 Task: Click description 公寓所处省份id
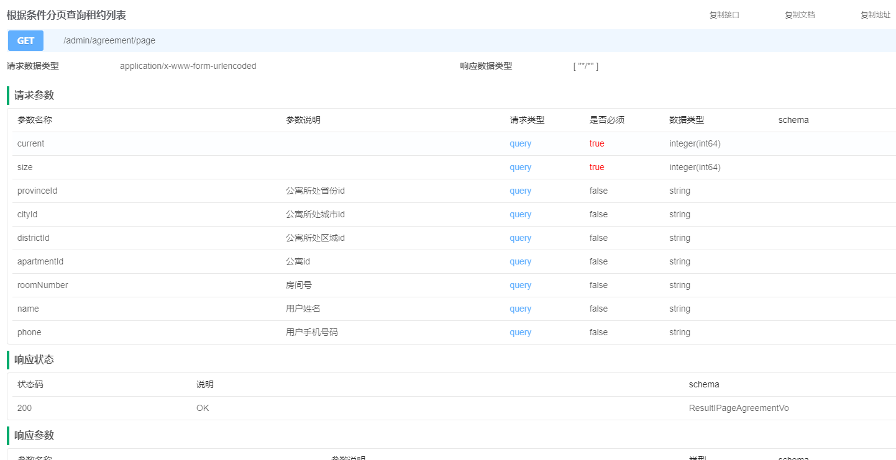point(315,191)
